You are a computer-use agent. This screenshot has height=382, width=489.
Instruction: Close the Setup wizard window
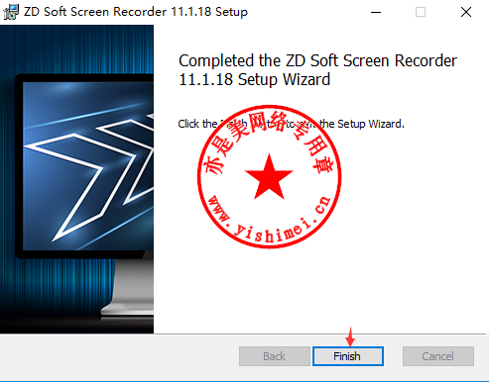click(466, 12)
